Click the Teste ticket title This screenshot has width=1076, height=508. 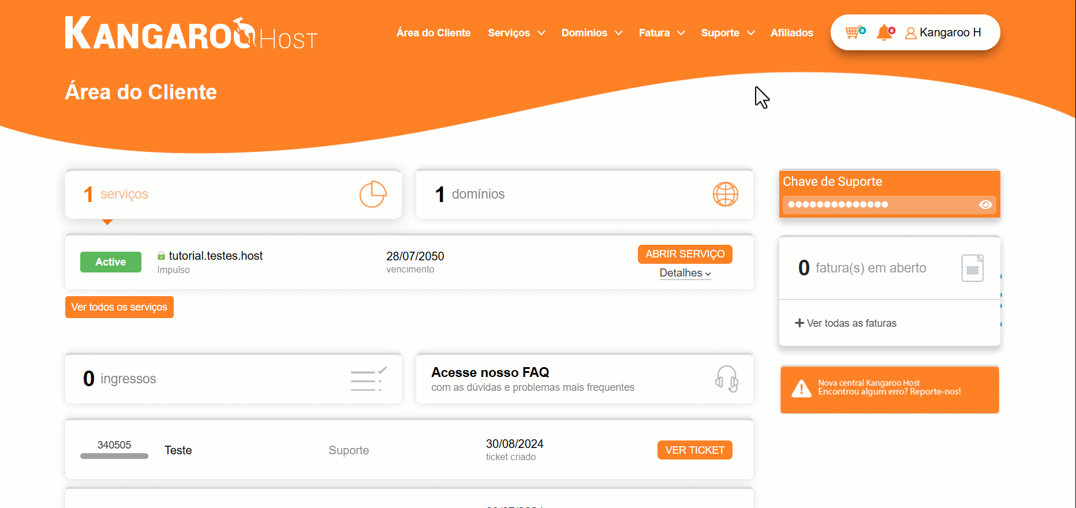point(178,450)
